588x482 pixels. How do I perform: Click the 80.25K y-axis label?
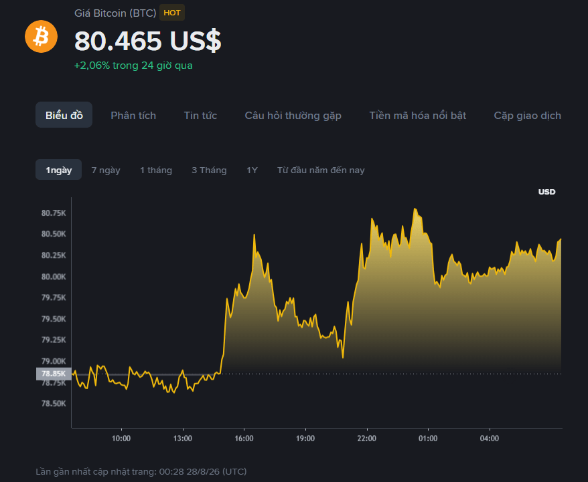click(54, 255)
